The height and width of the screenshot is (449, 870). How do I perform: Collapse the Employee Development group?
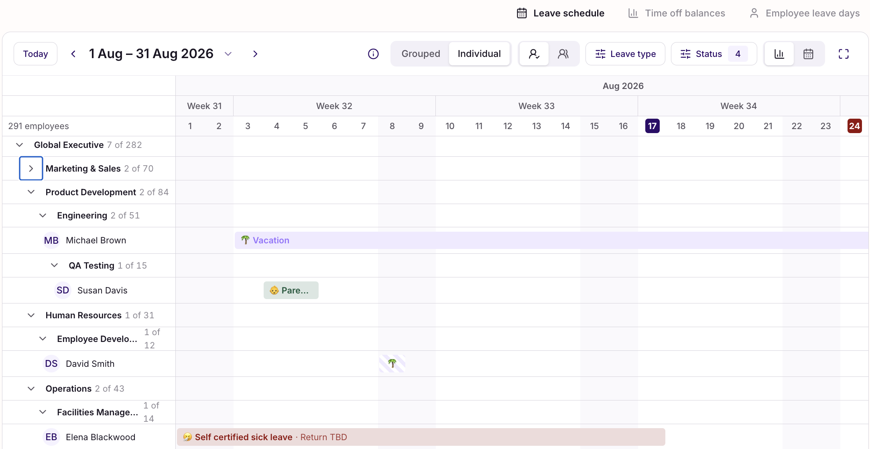[43, 339]
